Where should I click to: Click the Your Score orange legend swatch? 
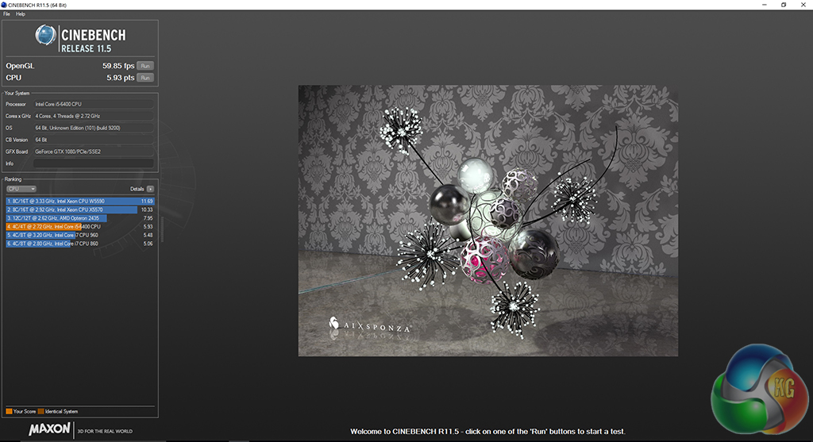tap(9, 411)
